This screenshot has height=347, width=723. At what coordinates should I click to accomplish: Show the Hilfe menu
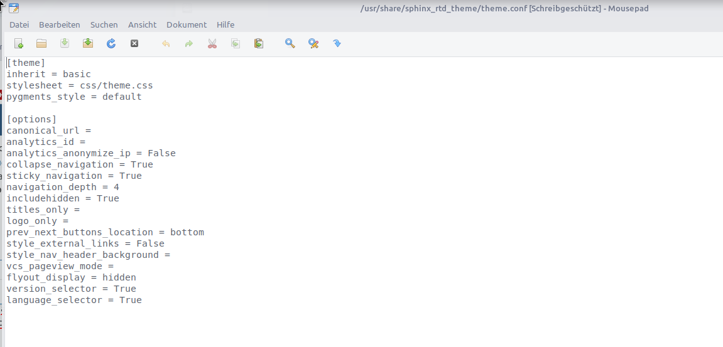pyautogui.click(x=226, y=24)
